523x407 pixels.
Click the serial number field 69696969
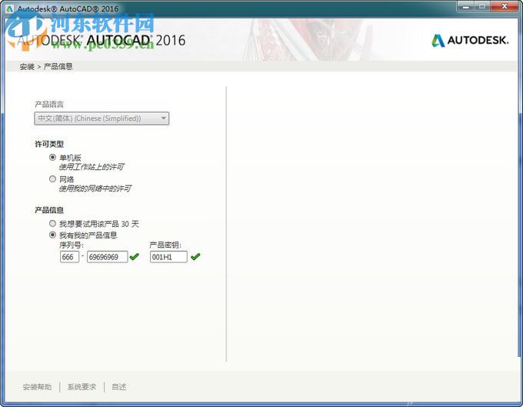pyautogui.click(x=108, y=257)
